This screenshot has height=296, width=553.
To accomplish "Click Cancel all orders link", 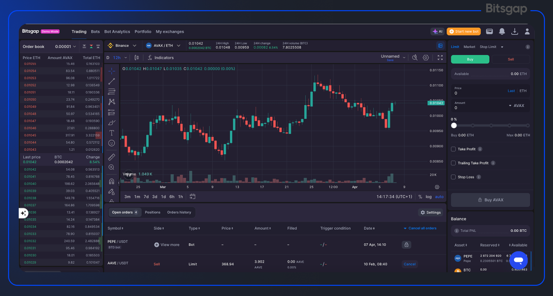I will 420,228.
